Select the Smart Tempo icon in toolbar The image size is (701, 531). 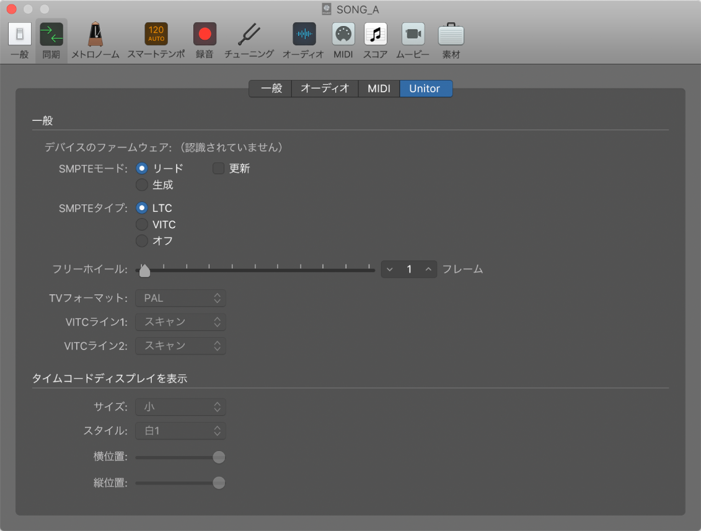pyautogui.click(x=156, y=35)
